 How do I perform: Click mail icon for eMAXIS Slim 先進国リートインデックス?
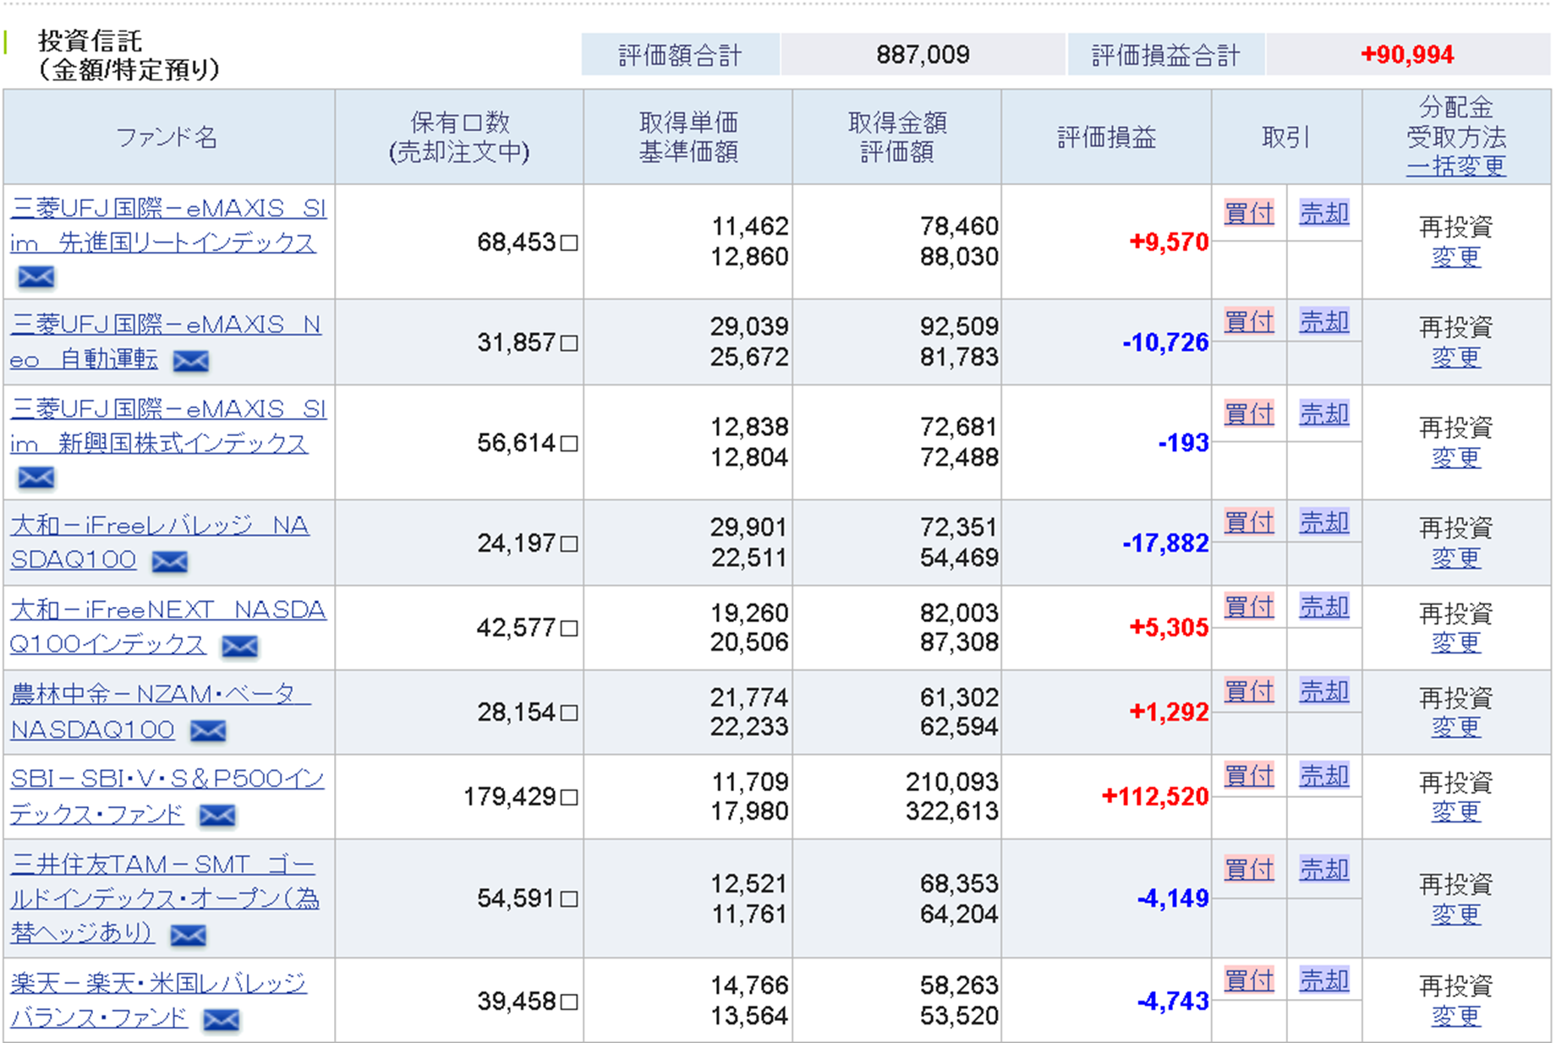click(36, 276)
